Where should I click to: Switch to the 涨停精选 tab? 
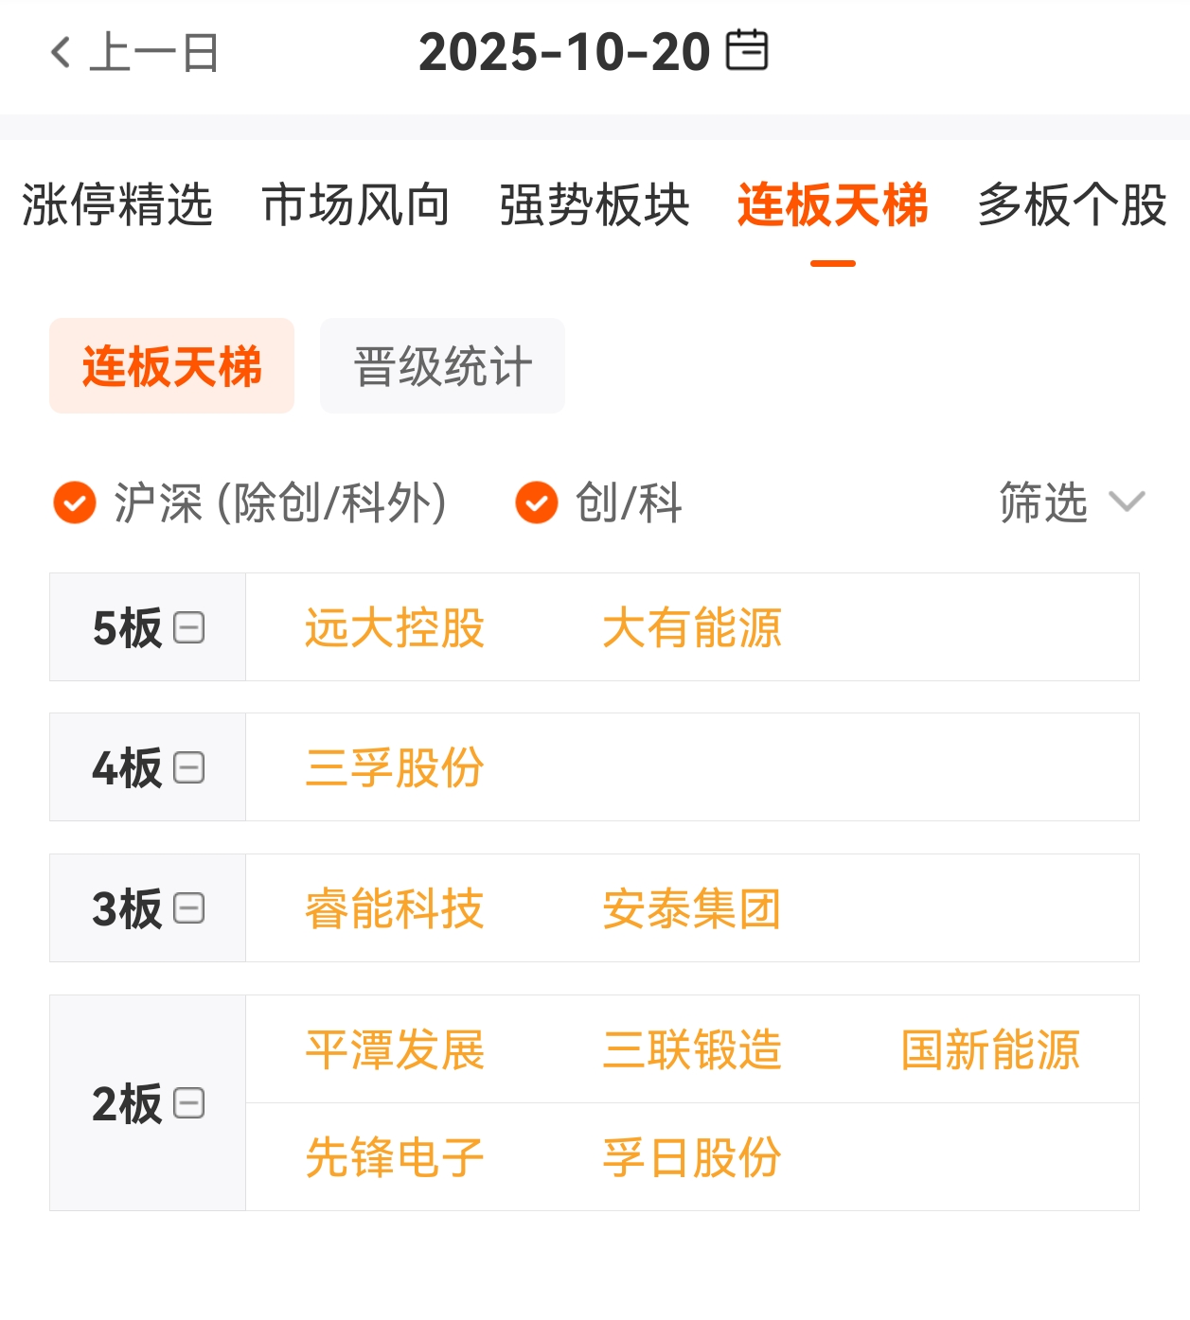(117, 205)
